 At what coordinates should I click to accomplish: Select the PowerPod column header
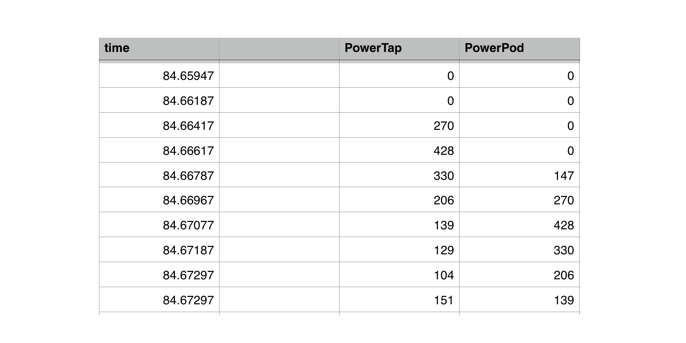click(x=519, y=49)
